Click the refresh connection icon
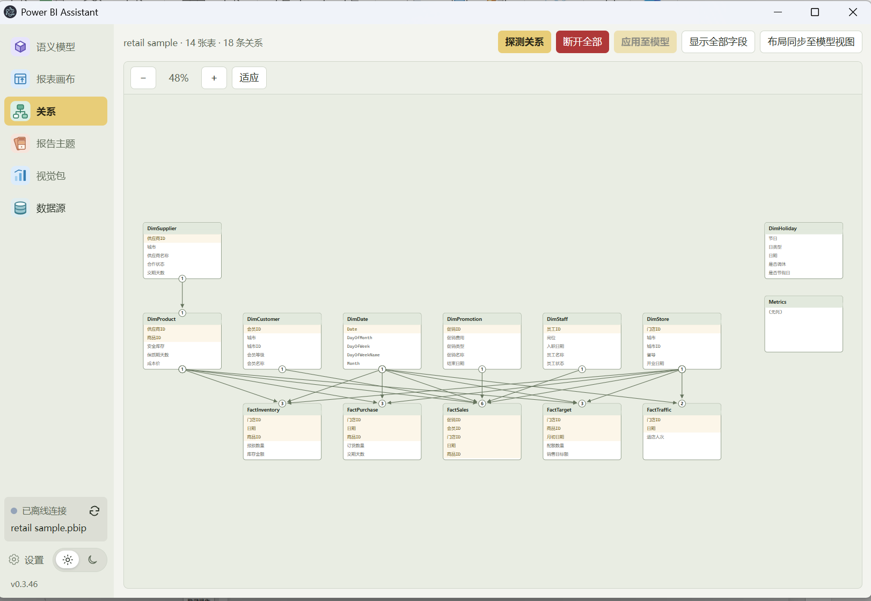Viewport: 871px width, 601px height. click(x=94, y=511)
